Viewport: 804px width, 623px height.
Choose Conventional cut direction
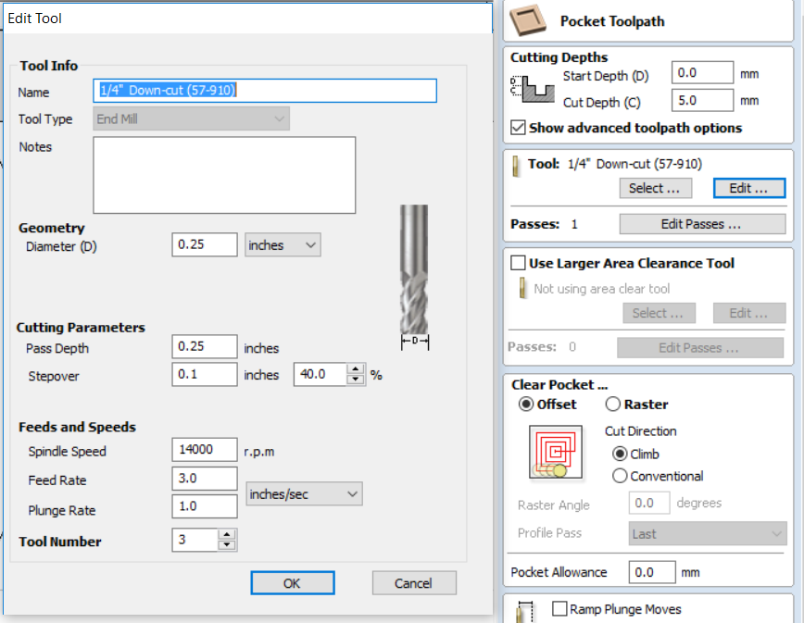coord(620,476)
